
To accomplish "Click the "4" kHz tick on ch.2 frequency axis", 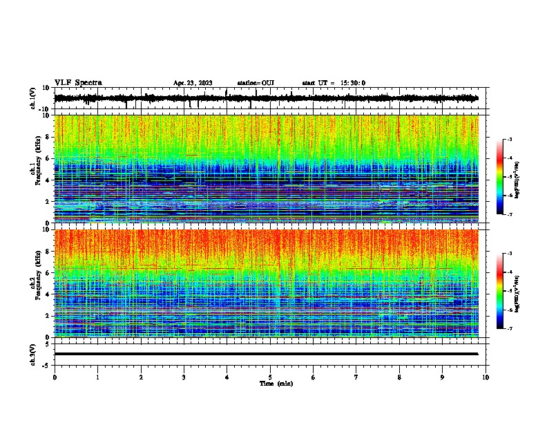I will pyautogui.click(x=48, y=294).
